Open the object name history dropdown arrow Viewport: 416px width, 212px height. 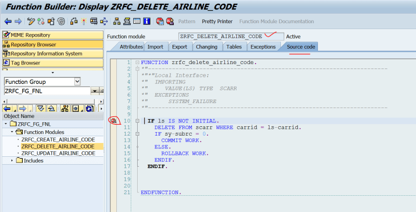pyautogui.click(x=95, y=91)
